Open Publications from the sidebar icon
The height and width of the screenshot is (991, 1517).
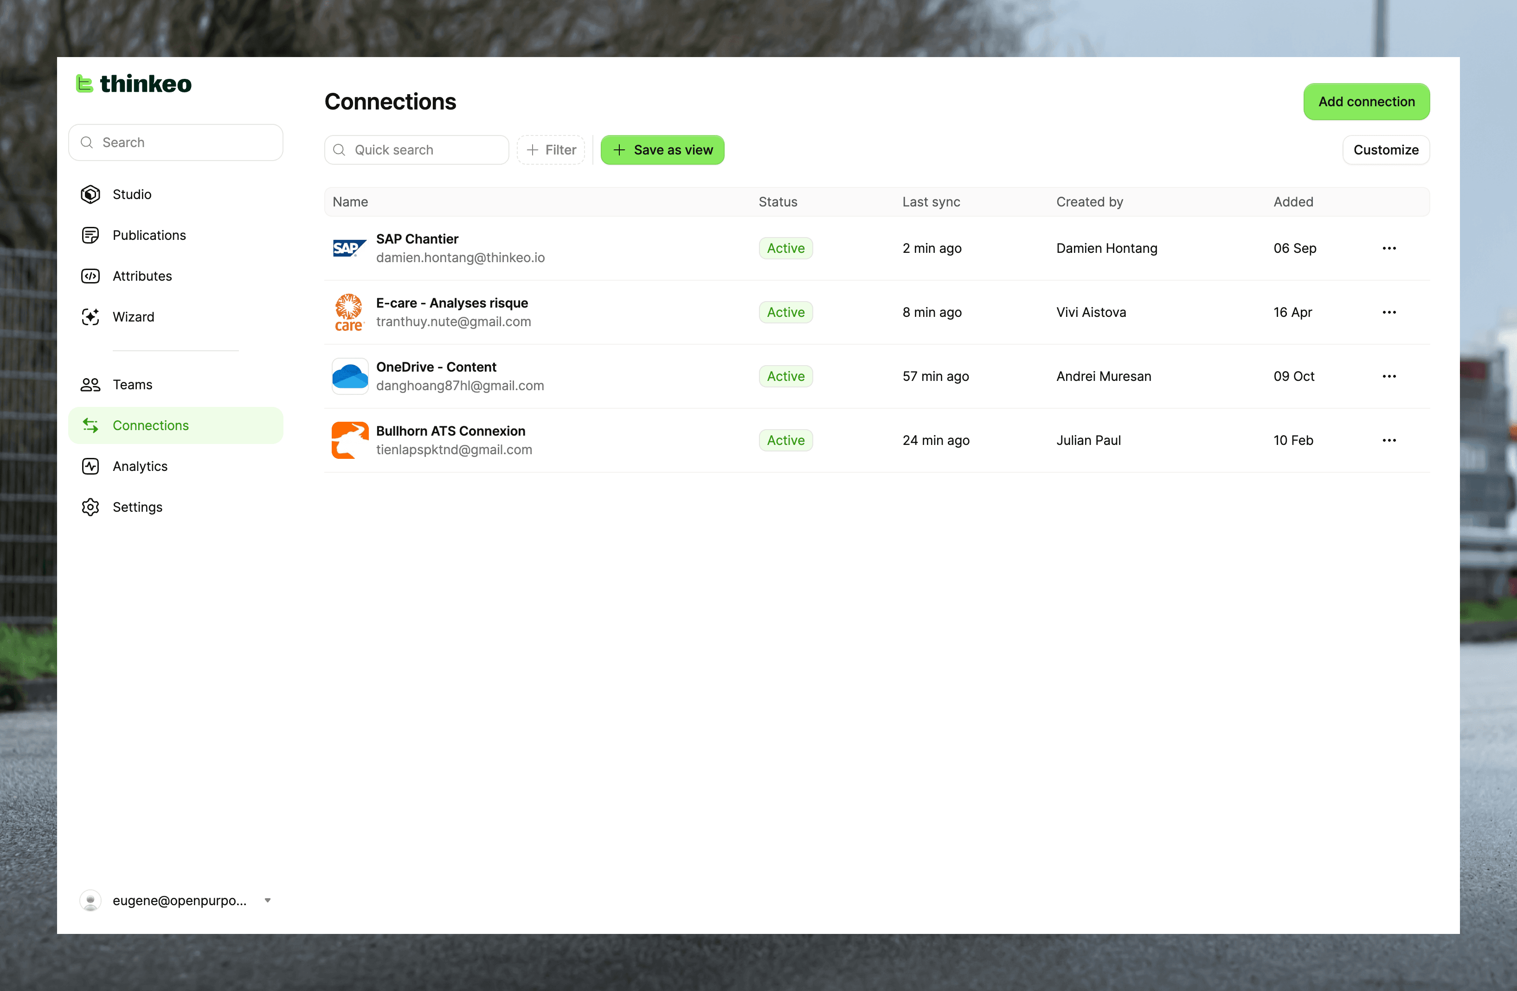pyautogui.click(x=90, y=235)
